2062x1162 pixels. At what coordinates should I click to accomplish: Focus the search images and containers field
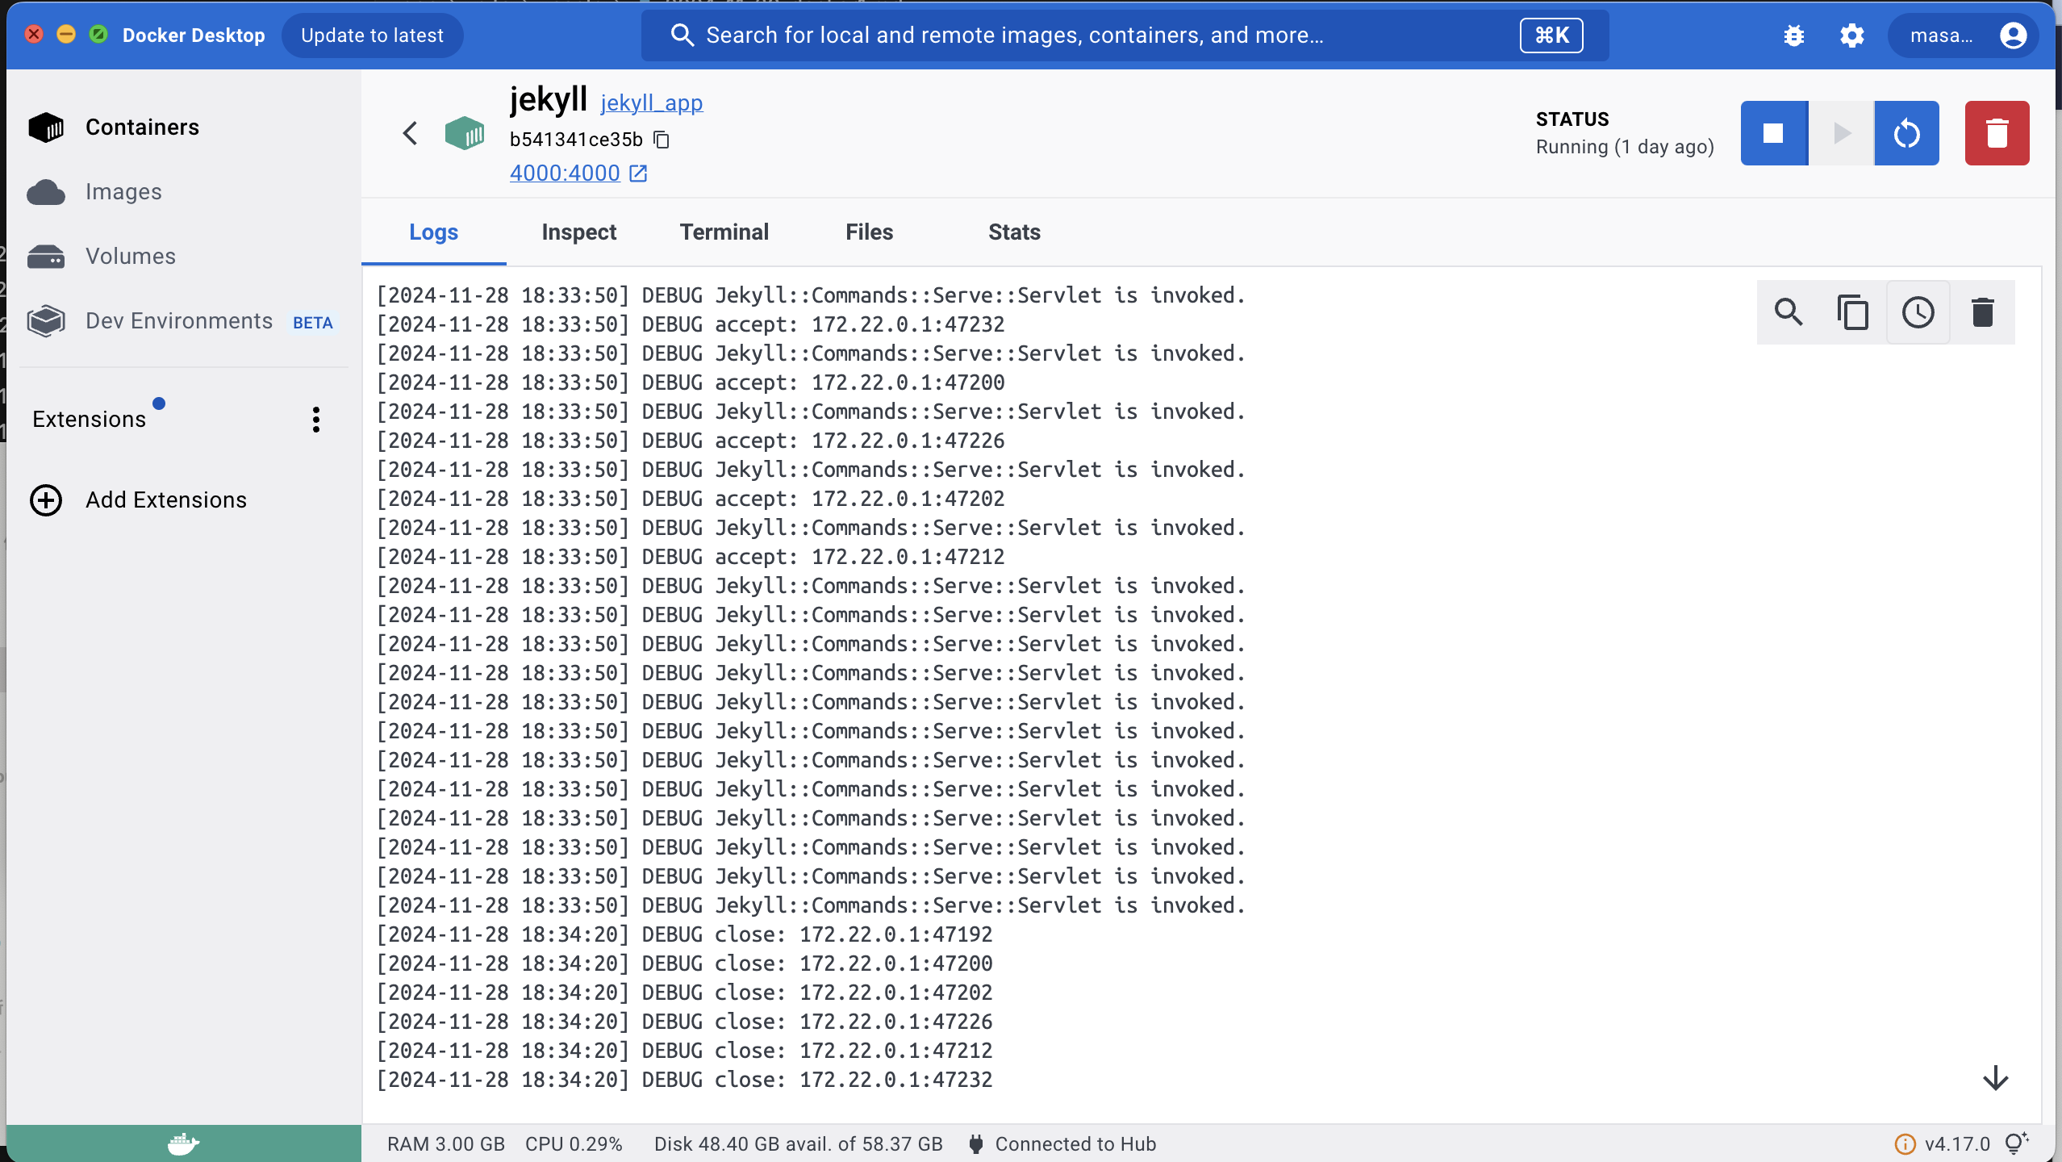coord(1125,36)
